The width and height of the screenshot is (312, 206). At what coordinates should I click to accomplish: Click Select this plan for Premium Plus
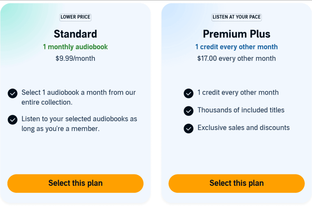coord(236,183)
